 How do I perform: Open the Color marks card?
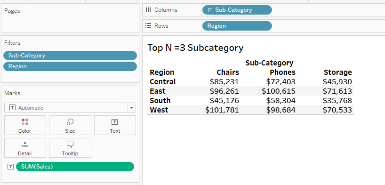pos(25,125)
